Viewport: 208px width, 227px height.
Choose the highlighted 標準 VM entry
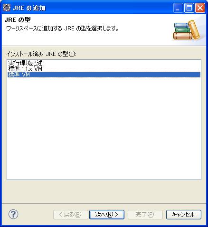(x=104, y=75)
